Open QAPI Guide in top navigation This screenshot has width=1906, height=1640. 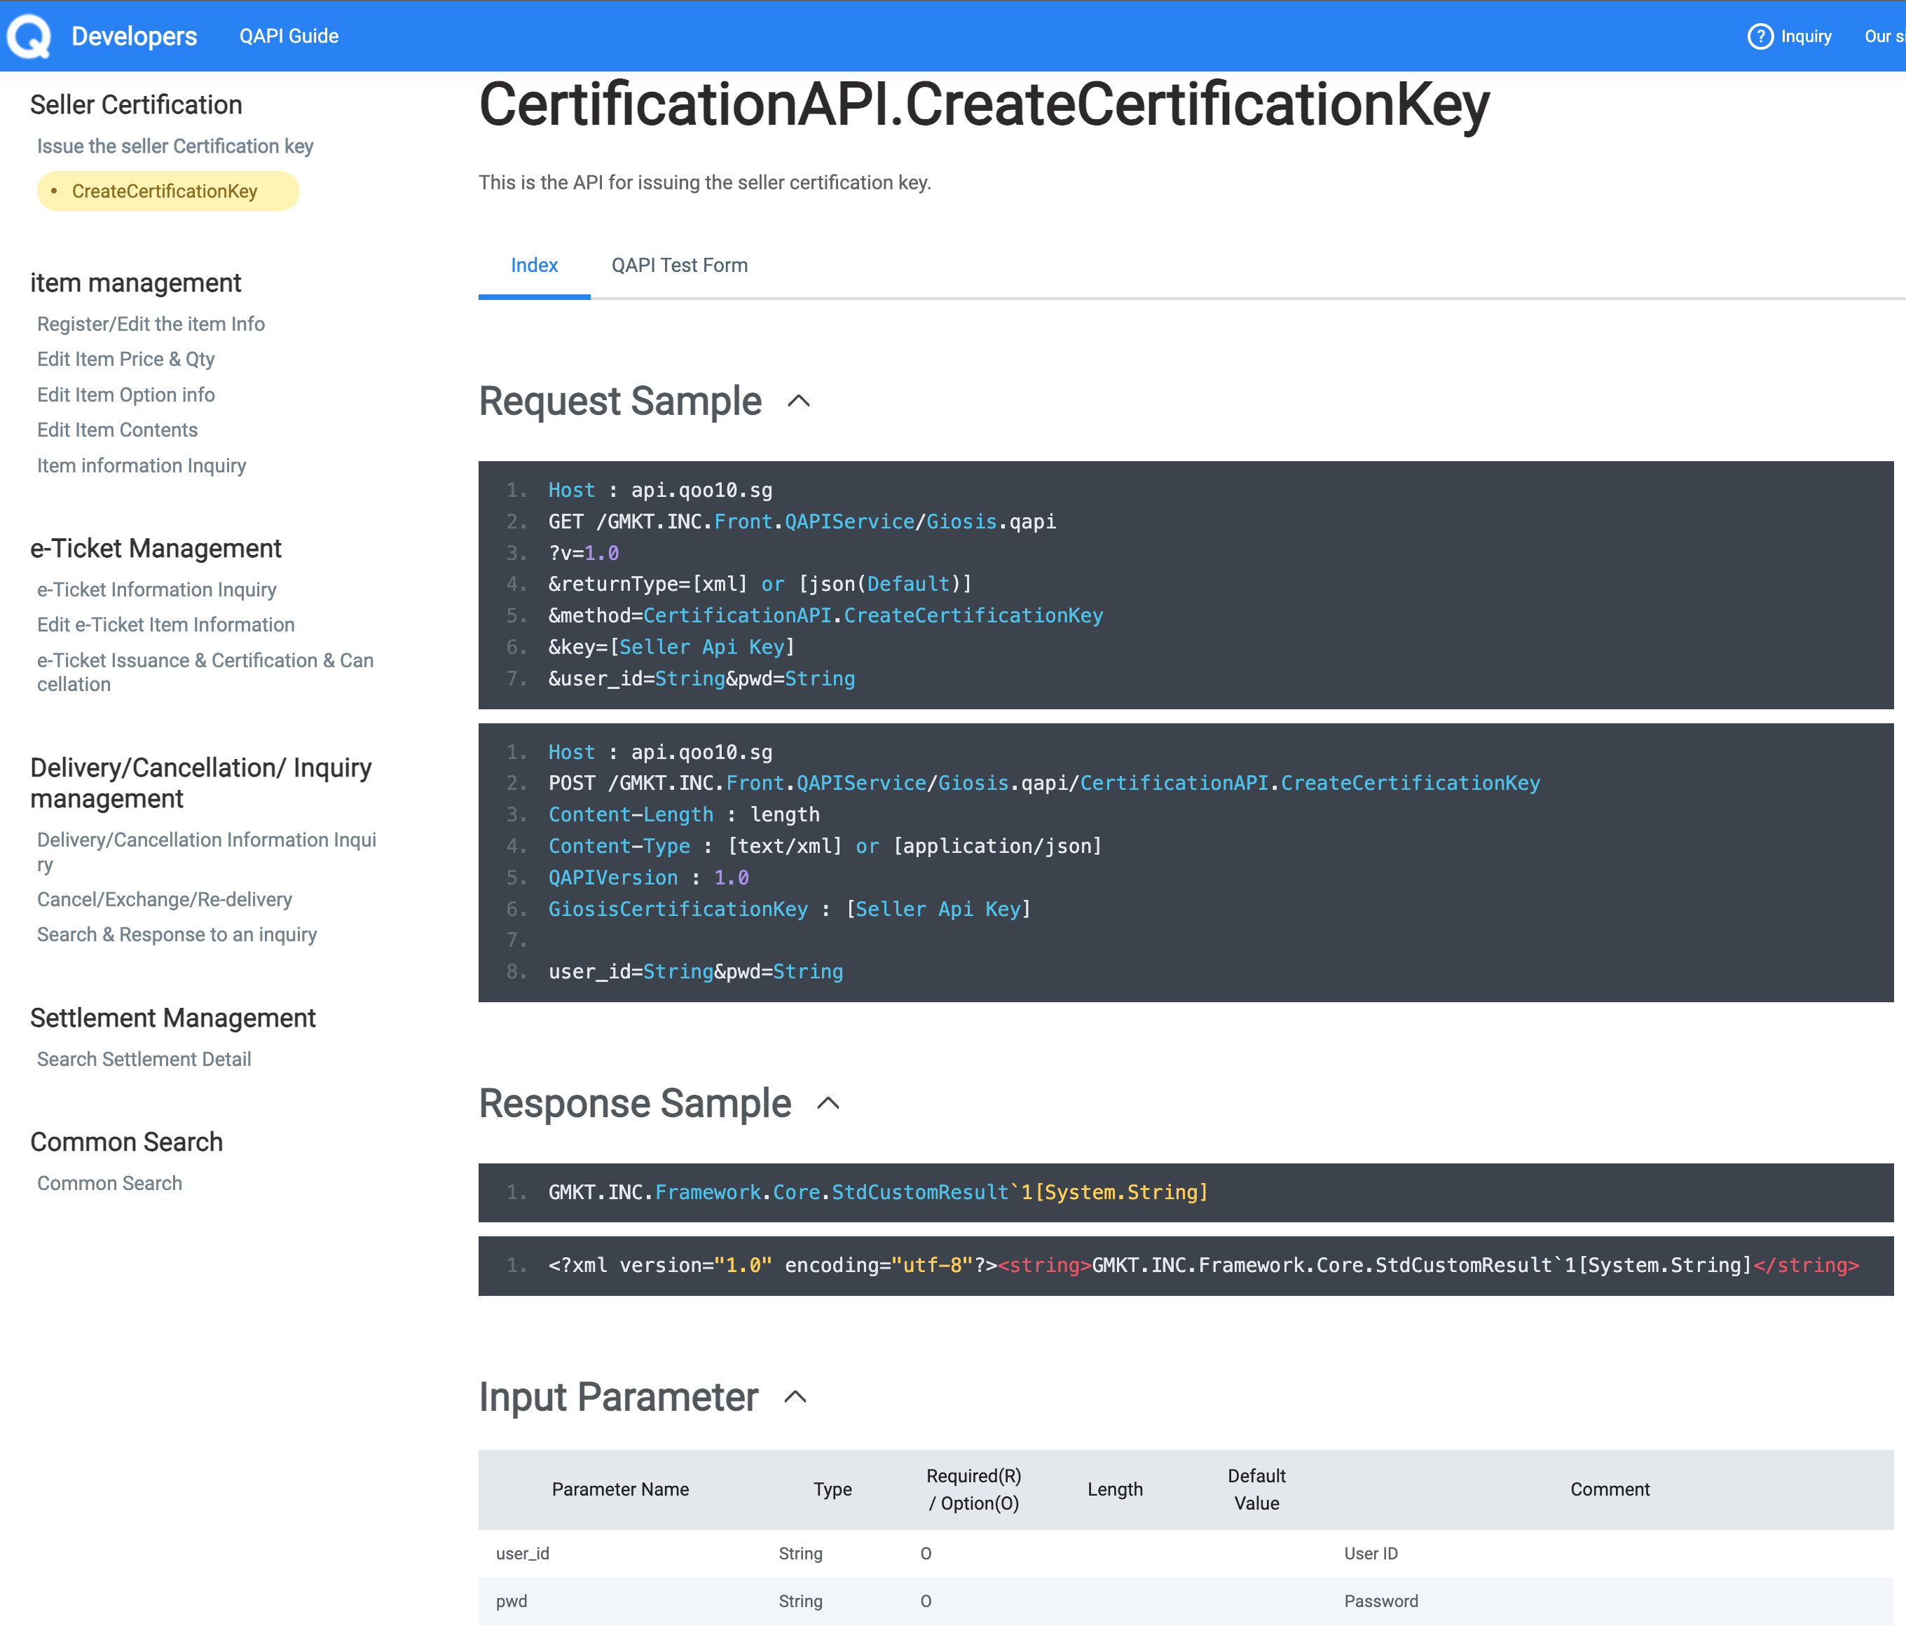click(x=289, y=36)
